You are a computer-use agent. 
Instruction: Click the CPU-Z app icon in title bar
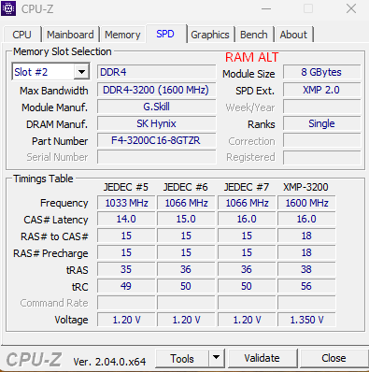[x=8, y=8]
